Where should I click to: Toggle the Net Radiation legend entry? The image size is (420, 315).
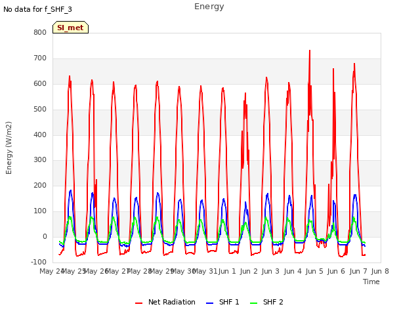(165, 302)
